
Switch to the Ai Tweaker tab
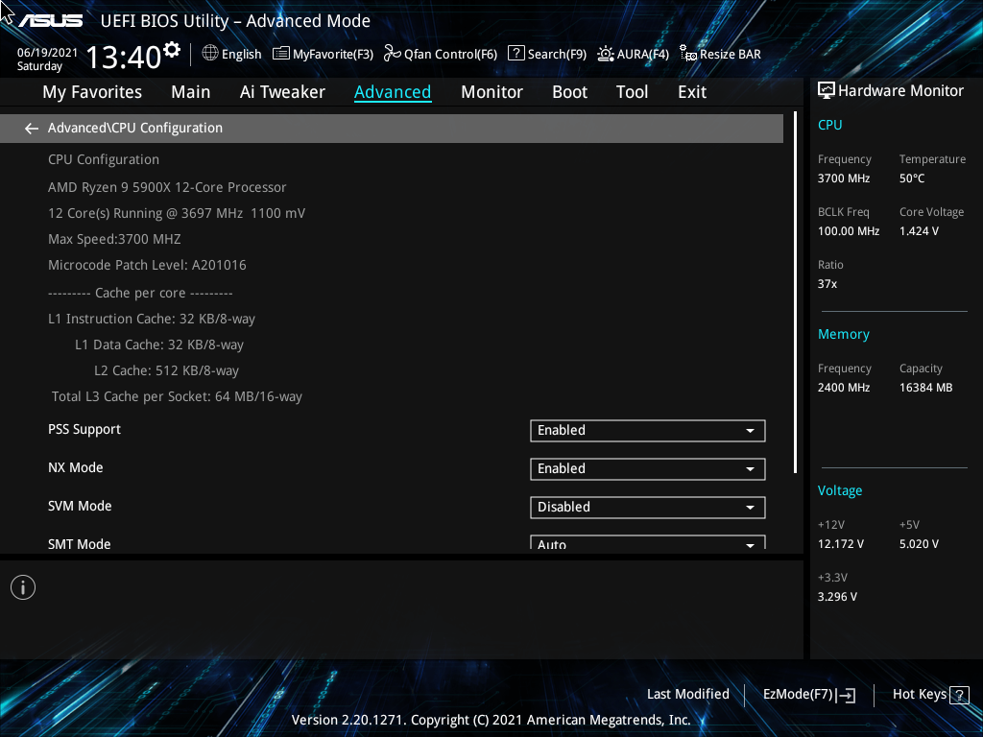point(282,91)
